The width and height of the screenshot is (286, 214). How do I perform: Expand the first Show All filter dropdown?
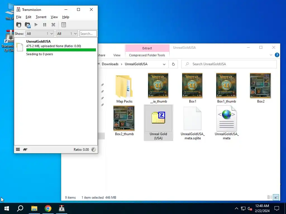pos(40,34)
